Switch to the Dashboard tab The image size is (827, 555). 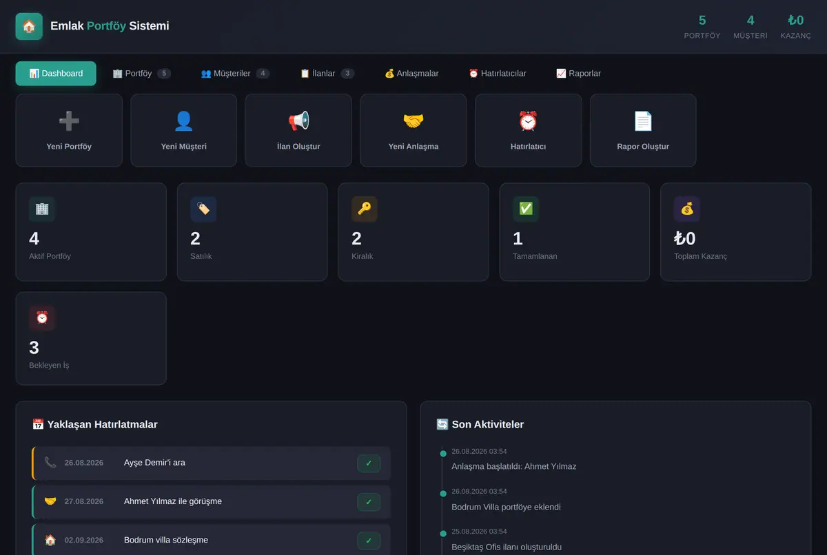click(x=56, y=74)
